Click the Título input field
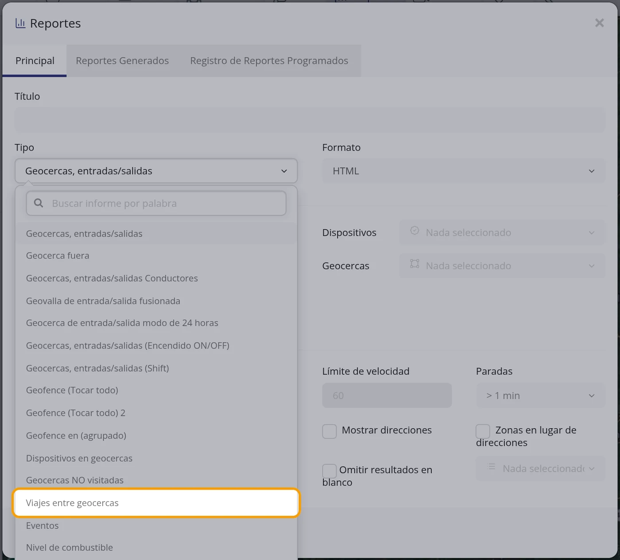 (x=310, y=120)
